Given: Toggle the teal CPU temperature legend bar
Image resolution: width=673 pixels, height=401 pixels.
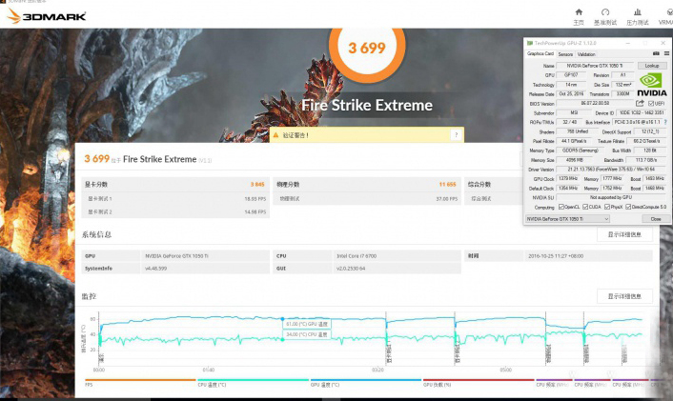Looking at the screenshot, I should tap(253, 380).
